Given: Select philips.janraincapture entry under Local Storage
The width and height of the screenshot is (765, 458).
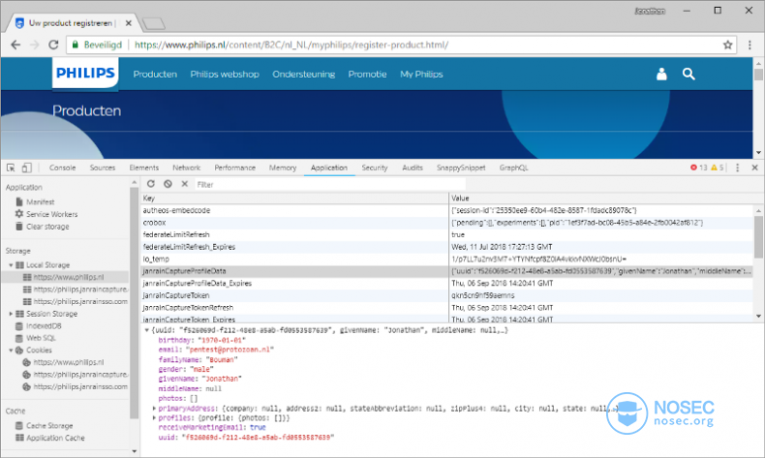Looking at the screenshot, I should pos(80,290).
